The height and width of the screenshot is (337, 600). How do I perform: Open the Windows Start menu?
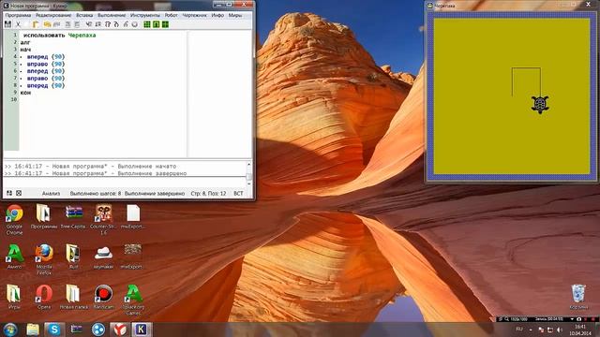click(10, 330)
